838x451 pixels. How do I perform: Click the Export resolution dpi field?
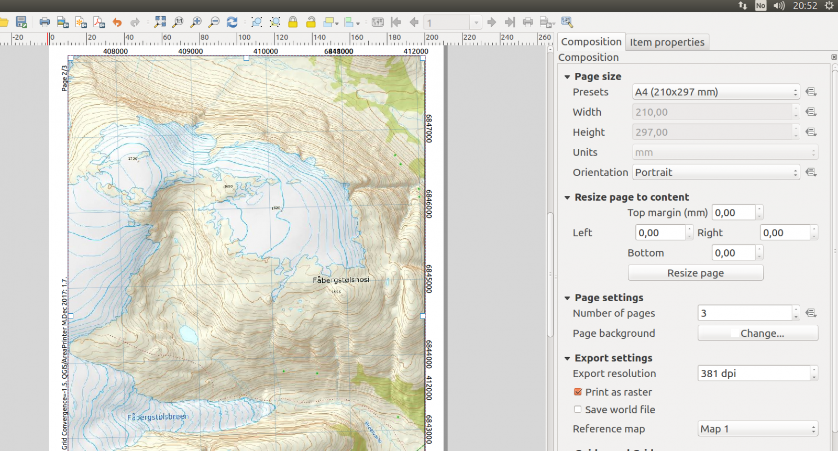click(x=754, y=373)
